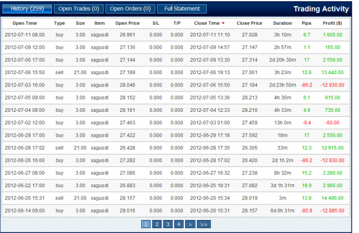Sort by Size column header
The image size is (359, 233).
[x=80, y=23]
